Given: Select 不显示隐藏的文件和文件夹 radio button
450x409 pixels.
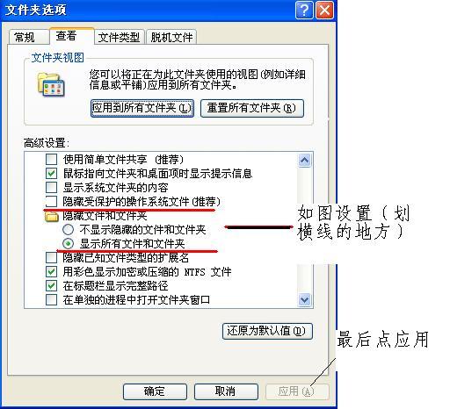Looking at the screenshot, I should pyautogui.click(x=68, y=230).
